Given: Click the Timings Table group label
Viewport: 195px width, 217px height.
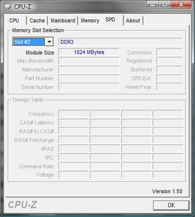Looking at the screenshot, I should point(28,100).
